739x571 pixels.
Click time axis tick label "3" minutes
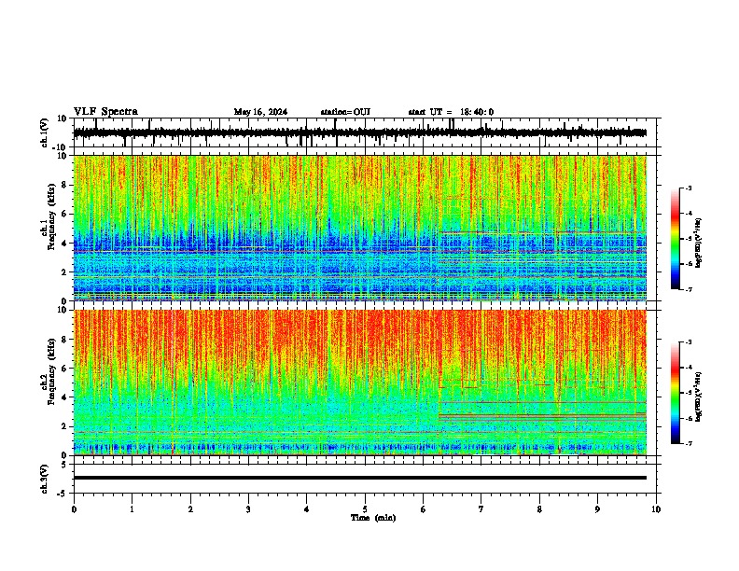point(248,509)
